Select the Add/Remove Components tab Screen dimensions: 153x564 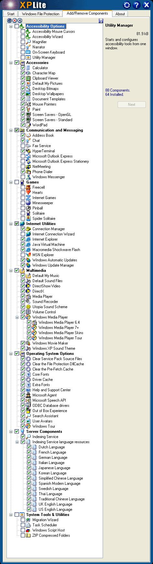[87, 13]
